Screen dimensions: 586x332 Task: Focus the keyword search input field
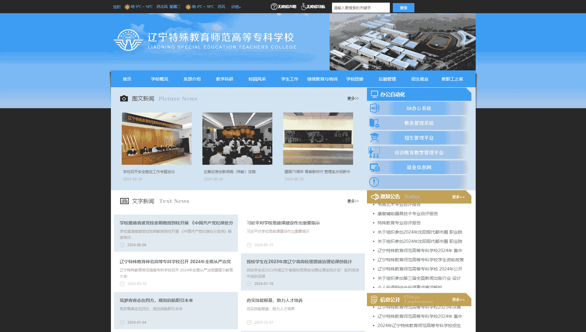click(361, 8)
